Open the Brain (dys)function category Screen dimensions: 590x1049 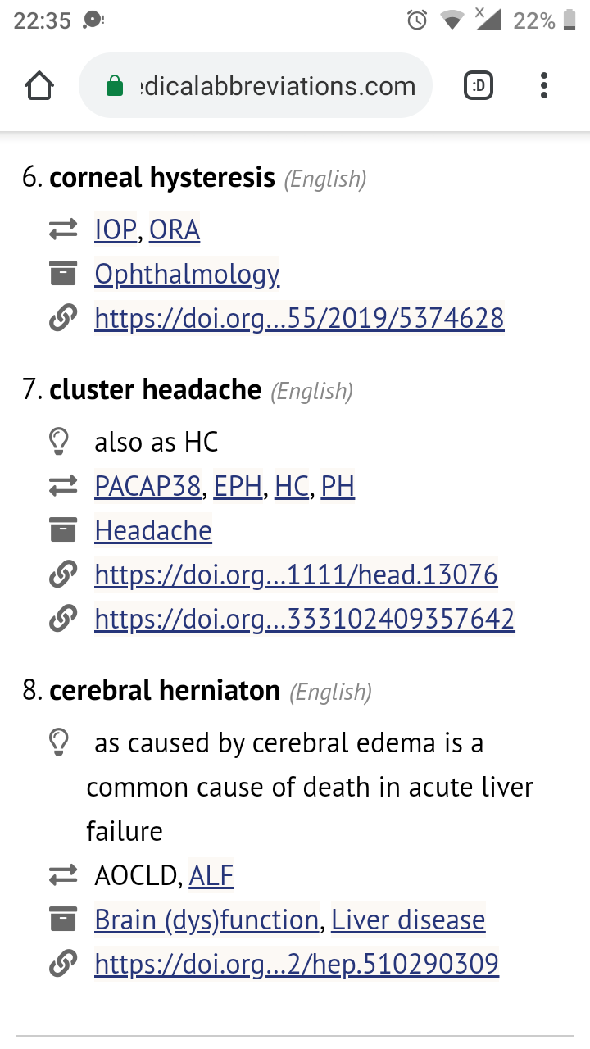[x=206, y=920]
